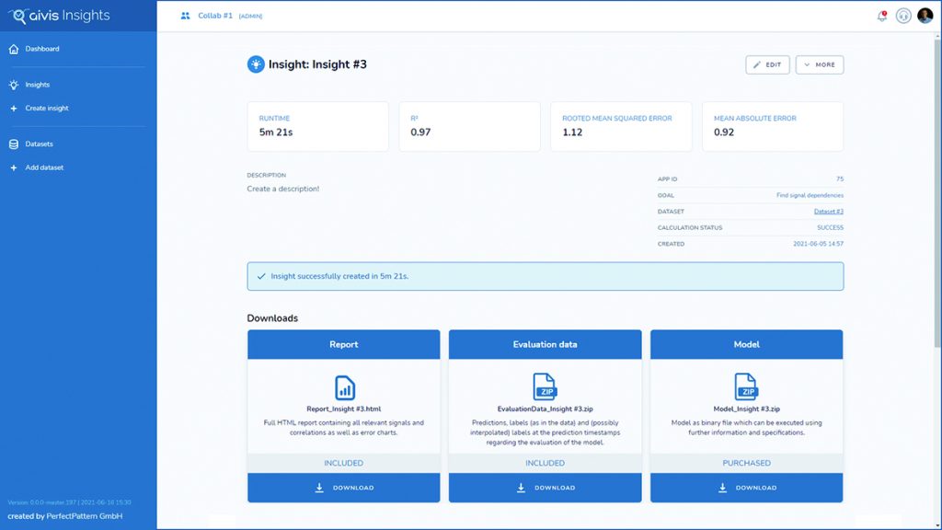Viewport: 942px width, 530px height.
Task: Choose Add dataset in sidebar
Action: (44, 167)
